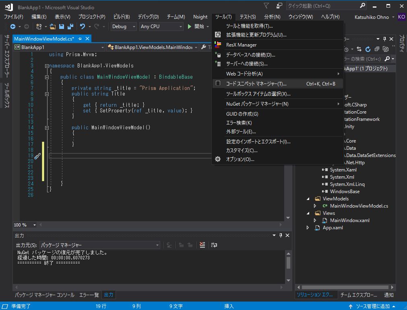407x310 pixels.
Task: Collapse the namespace BlankApp1.ViewModels region
Action: pyautogui.click(x=47, y=66)
